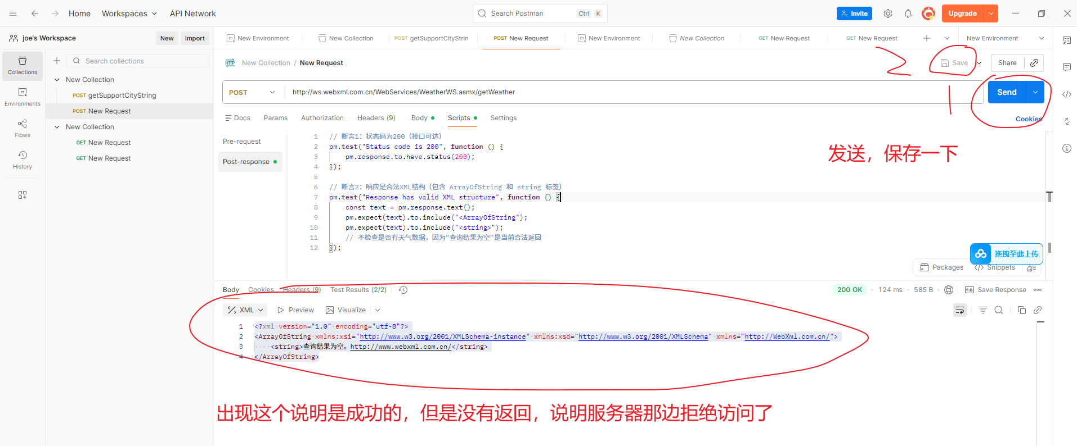
Task: Copy response link icon
Action: [1038, 310]
